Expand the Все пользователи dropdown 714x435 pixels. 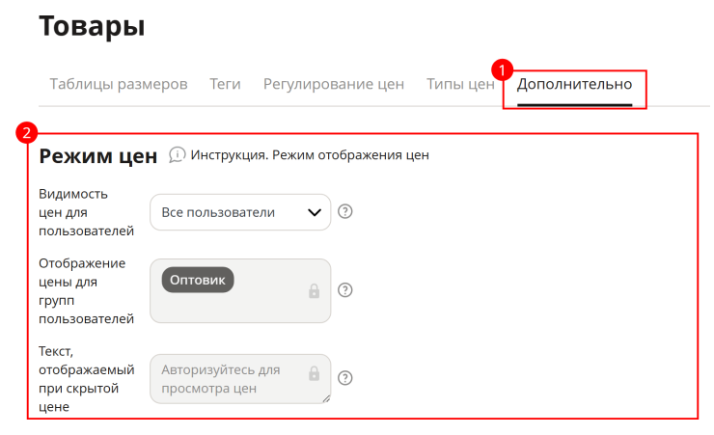240,212
